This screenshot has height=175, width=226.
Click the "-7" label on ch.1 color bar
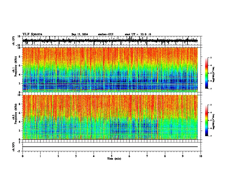click(211, 89)
